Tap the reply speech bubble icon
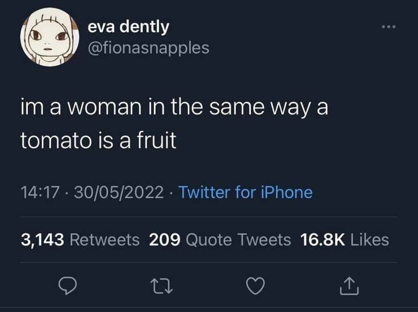 tap(68, 286)
